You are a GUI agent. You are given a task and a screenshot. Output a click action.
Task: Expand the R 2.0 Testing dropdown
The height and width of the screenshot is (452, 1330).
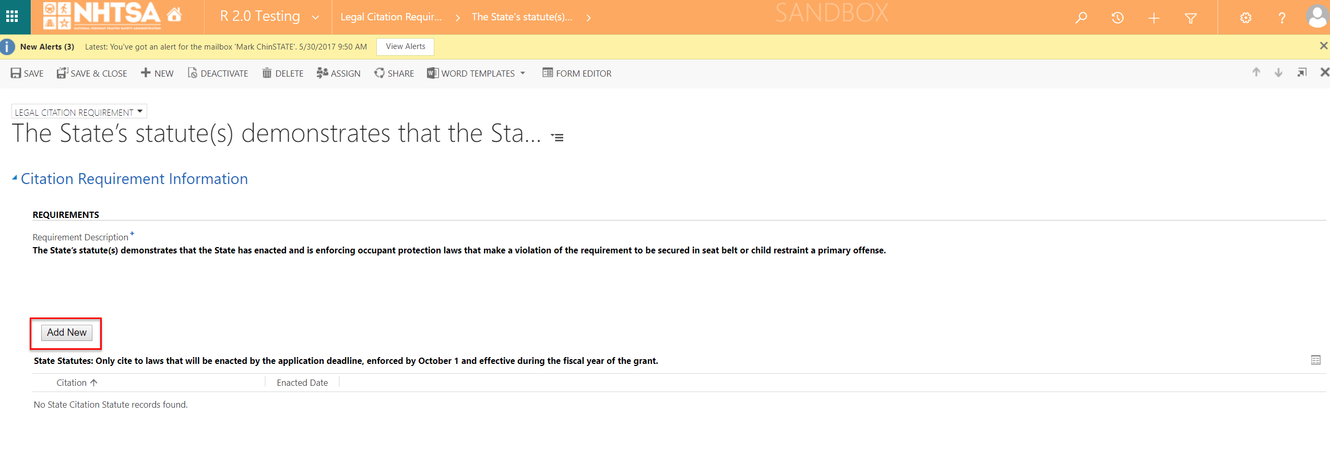coord(315,17)
